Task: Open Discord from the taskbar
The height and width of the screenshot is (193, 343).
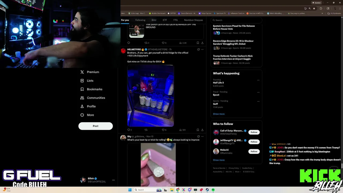Action: click(189, 190)
